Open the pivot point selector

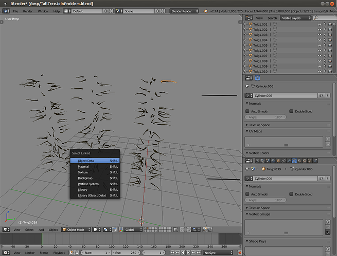[x=107, y=229]
